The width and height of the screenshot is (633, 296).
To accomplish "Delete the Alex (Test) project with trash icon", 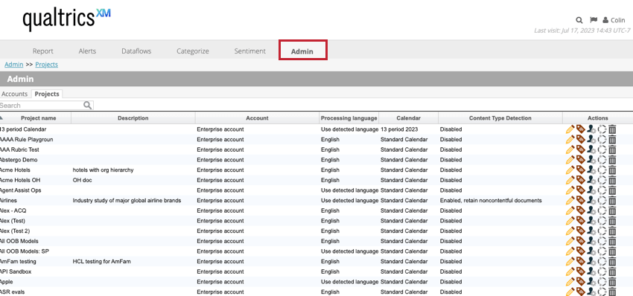I will point(612,221).
